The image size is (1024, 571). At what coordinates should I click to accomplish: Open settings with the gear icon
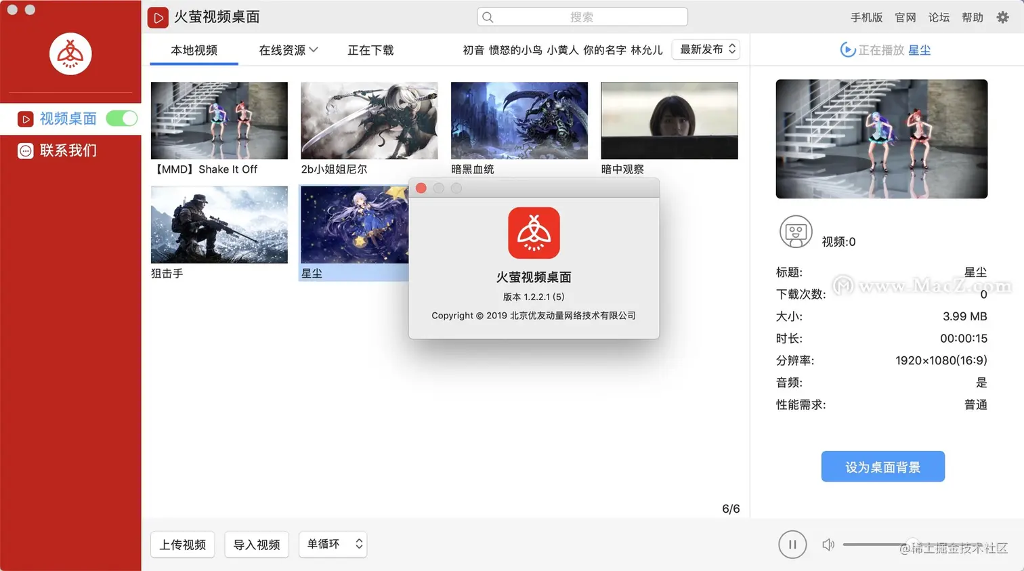tap(1003, 18)
